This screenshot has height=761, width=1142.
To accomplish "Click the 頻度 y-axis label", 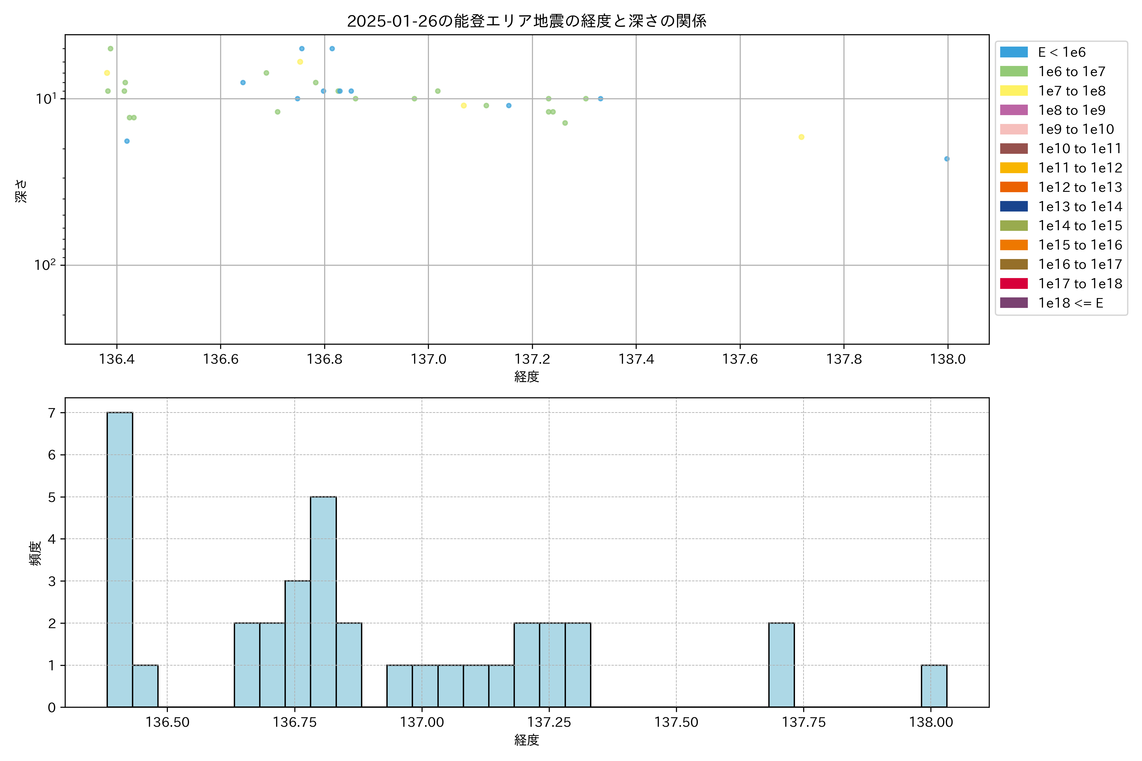I will 35,553.
